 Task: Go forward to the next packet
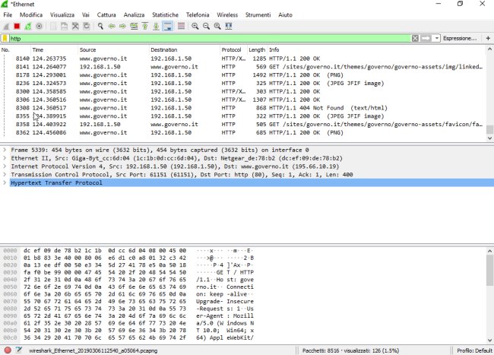(122, 26)
